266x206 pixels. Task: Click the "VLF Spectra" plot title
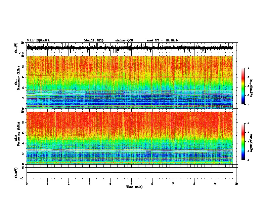(38, 40)
